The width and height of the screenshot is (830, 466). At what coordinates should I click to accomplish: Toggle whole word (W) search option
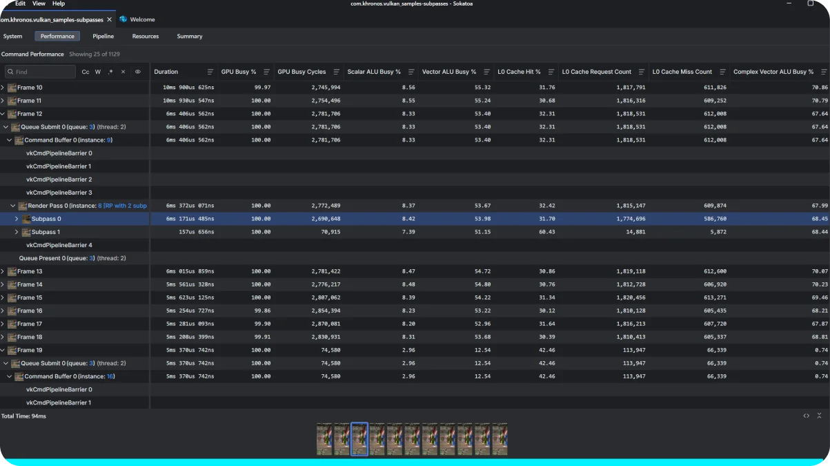(x=98, y=72)
